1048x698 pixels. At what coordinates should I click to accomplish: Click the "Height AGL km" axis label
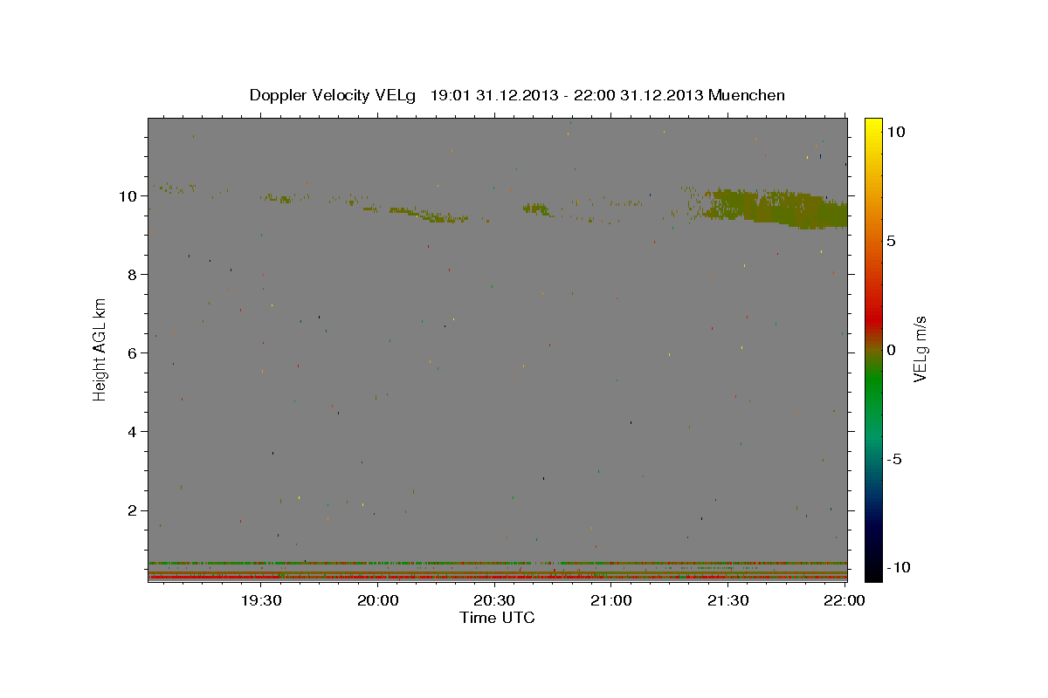100,349
